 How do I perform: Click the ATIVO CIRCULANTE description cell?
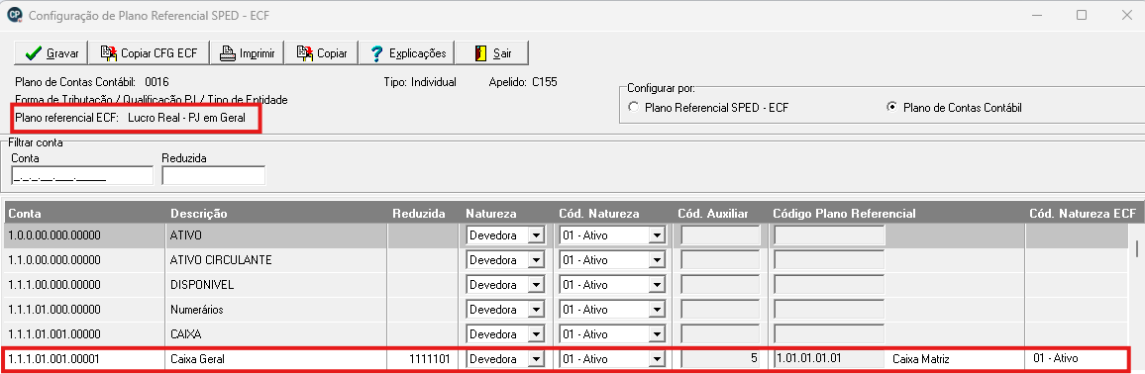(276, 260)
